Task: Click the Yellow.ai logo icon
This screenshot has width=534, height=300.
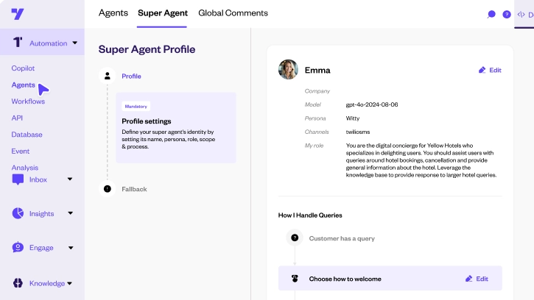Action: (x=18, y=14)
